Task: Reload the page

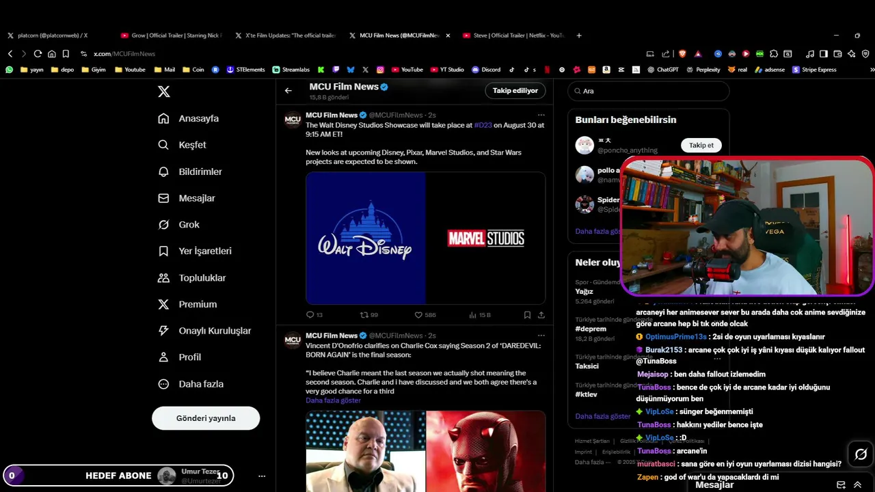Action: 38,53
